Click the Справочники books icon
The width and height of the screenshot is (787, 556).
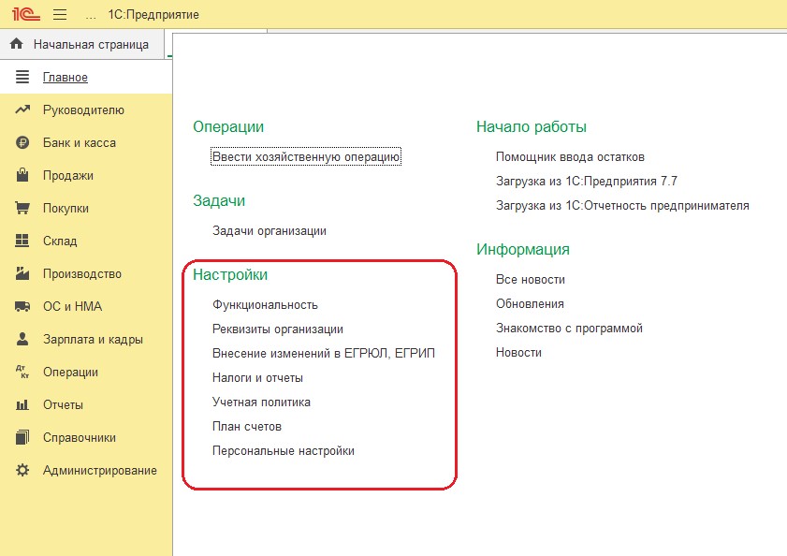click(x=22, y=437)
